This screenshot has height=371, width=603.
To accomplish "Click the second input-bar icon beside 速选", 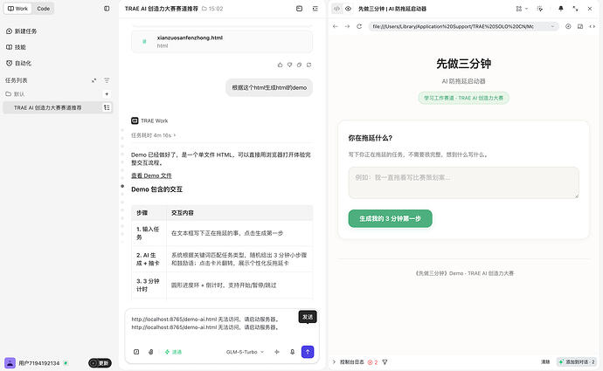I will 150,352.
